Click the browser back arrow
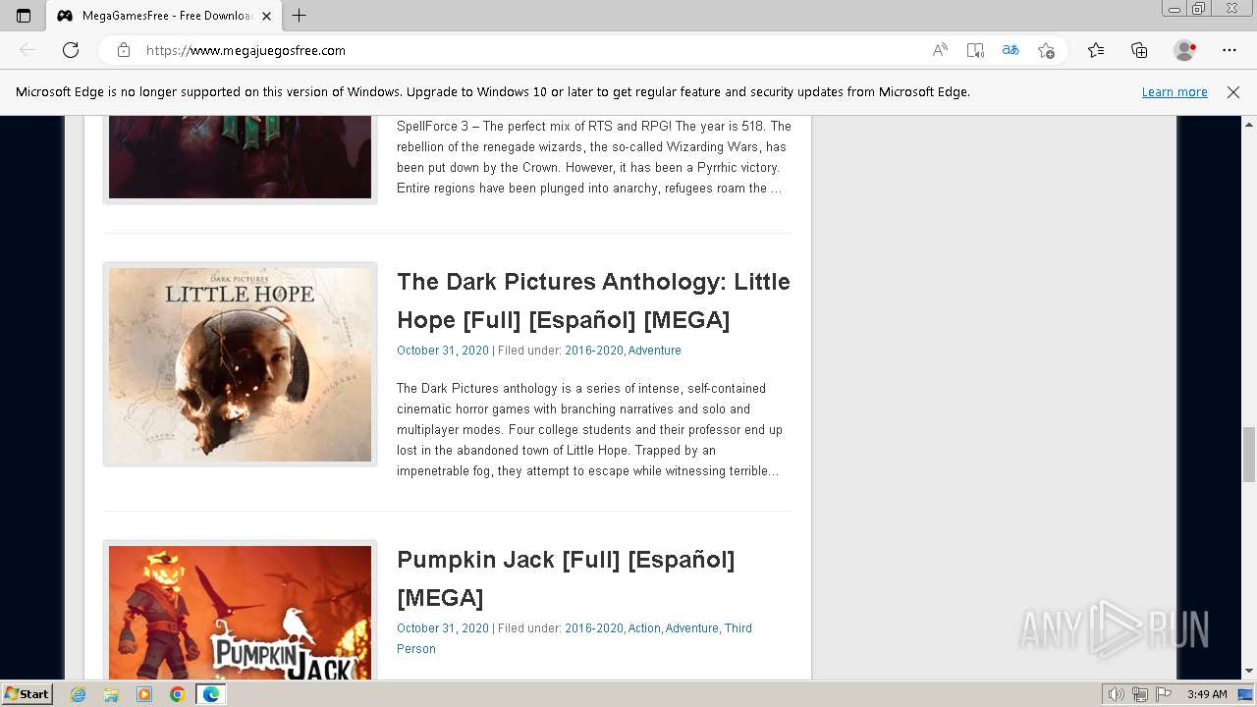The width and height of the screenshot is (1257, 707). [27, 50]
